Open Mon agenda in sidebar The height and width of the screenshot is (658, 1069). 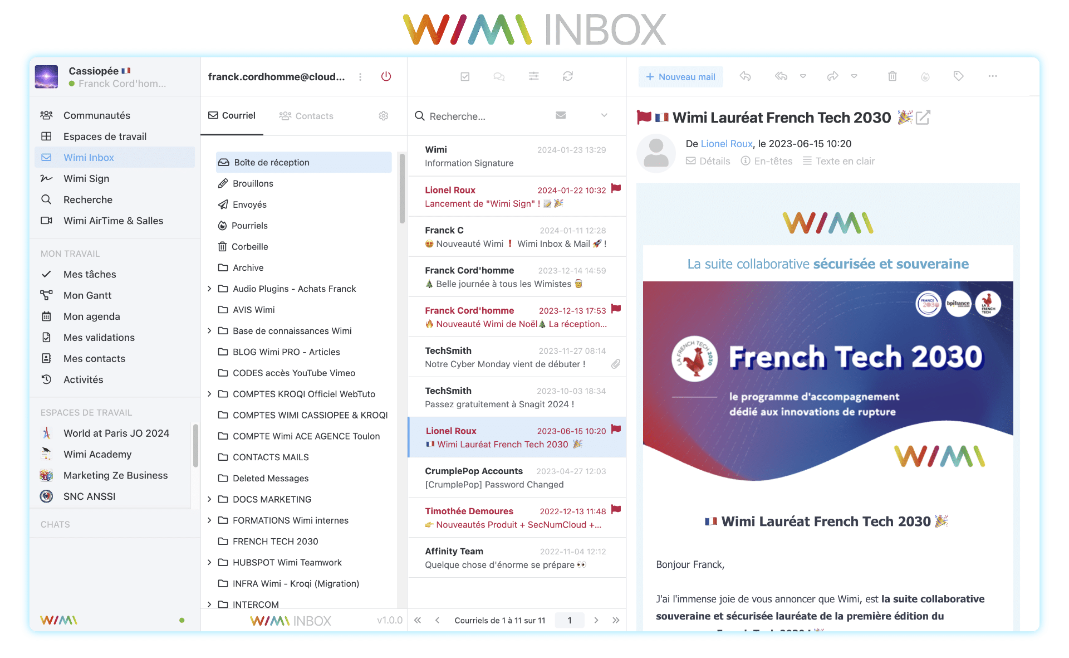115,316
